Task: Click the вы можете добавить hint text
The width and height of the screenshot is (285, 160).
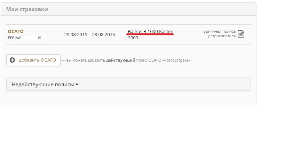Action: pos(86,60)
